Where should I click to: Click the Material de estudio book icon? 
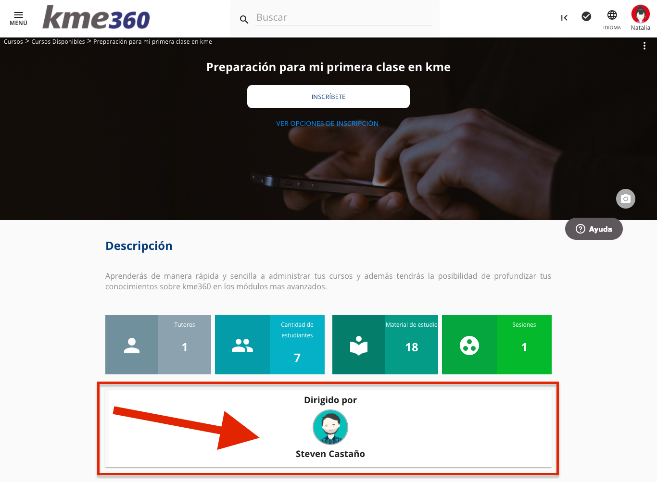click(x=359, y=345)
